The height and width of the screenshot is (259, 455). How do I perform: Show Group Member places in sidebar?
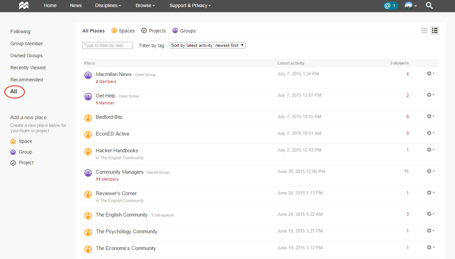pyautogui.click(x=27, y=43)
